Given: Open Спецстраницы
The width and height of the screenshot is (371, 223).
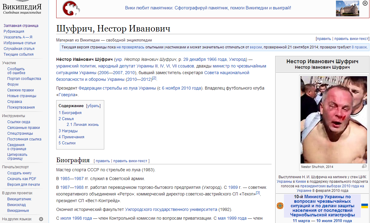Looking at the screenshot, I should coord(20,133).
